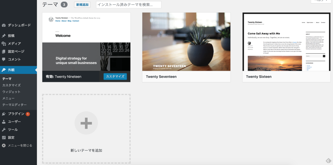The width and height of the screenshot is (333, 165).
Task: Open the 固定ページ menu
Action: coord(18,51)
